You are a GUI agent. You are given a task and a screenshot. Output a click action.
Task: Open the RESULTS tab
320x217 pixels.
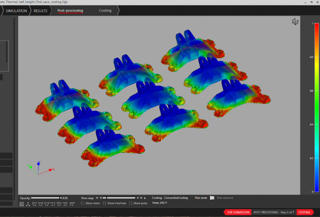click(40, 11)
